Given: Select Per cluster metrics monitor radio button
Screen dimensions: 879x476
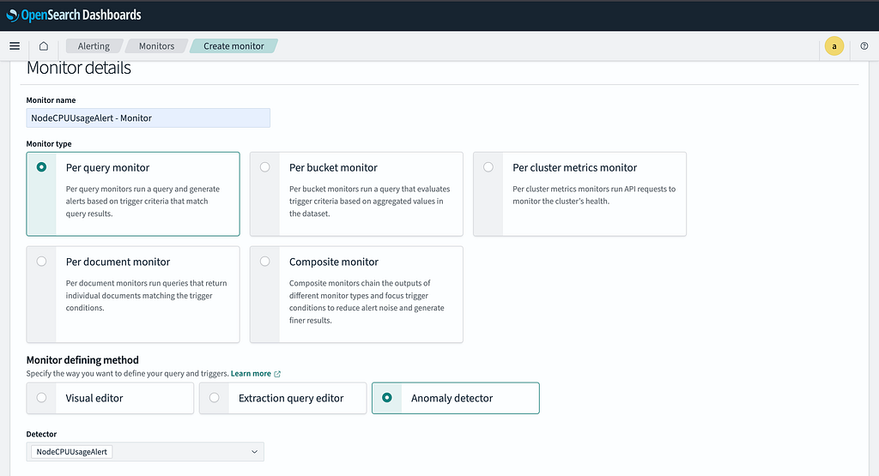Looking at the screenshot, I should [x=488, y=167].
